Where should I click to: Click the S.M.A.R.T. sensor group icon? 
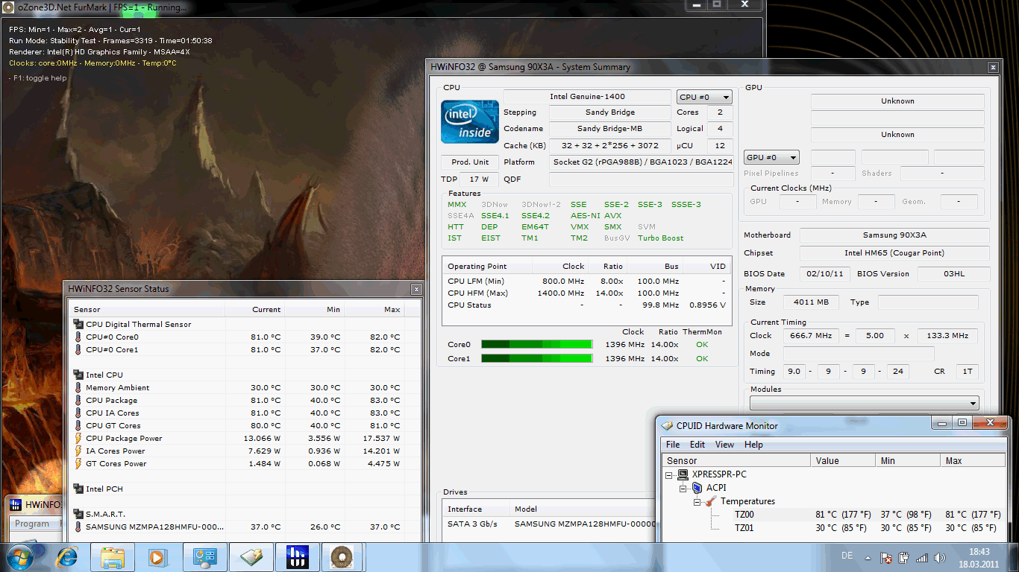[78, 514]
